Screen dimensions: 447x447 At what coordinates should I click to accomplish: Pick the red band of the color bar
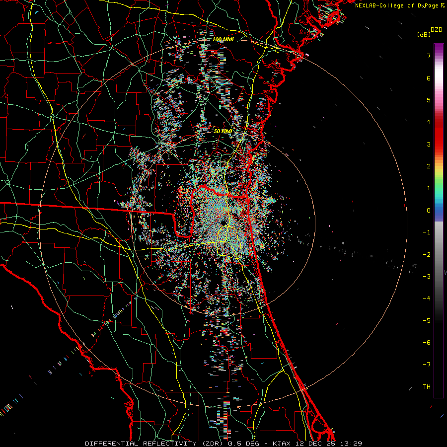(439, 138)
